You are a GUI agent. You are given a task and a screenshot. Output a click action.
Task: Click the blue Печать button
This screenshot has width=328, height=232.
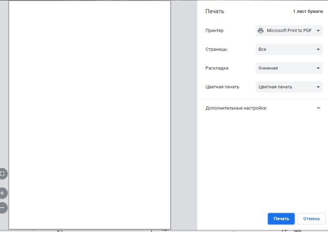281,219
